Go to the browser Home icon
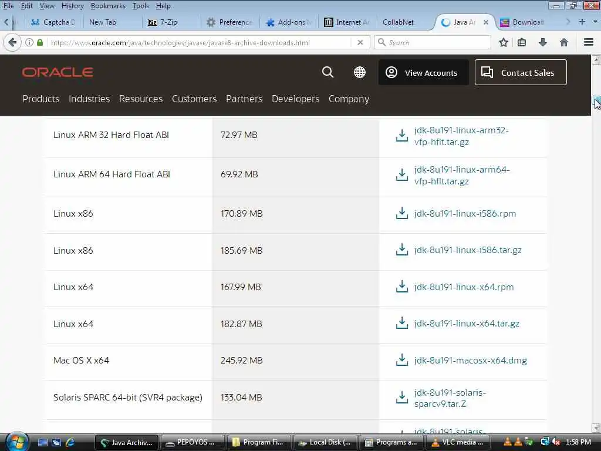Image resolution: width=601 pixels, height=451 pixels. [563, 42]
